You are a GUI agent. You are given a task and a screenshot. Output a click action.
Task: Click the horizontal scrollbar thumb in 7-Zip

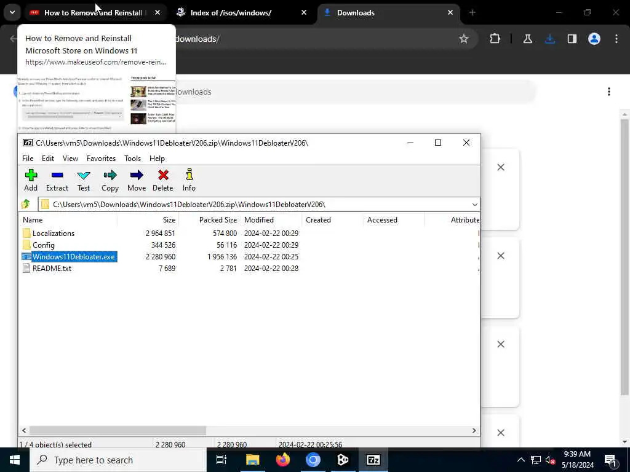pos(118,430)
